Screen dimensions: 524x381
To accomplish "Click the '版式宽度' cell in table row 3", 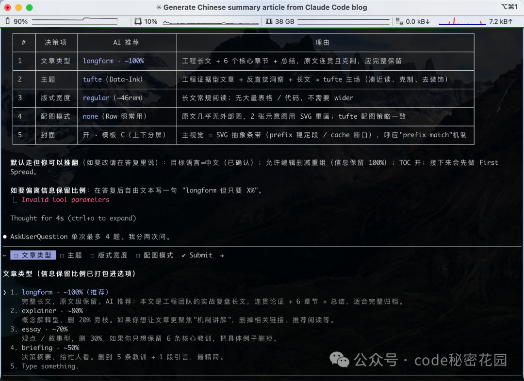I will 55,98.
